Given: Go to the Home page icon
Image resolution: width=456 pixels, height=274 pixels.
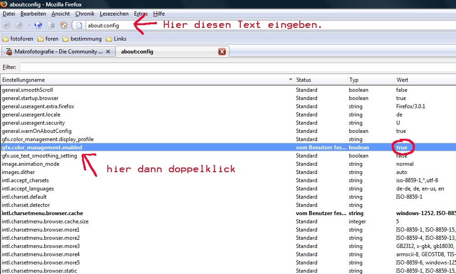Looking at the screenshot, I should [x=64, y=25].
